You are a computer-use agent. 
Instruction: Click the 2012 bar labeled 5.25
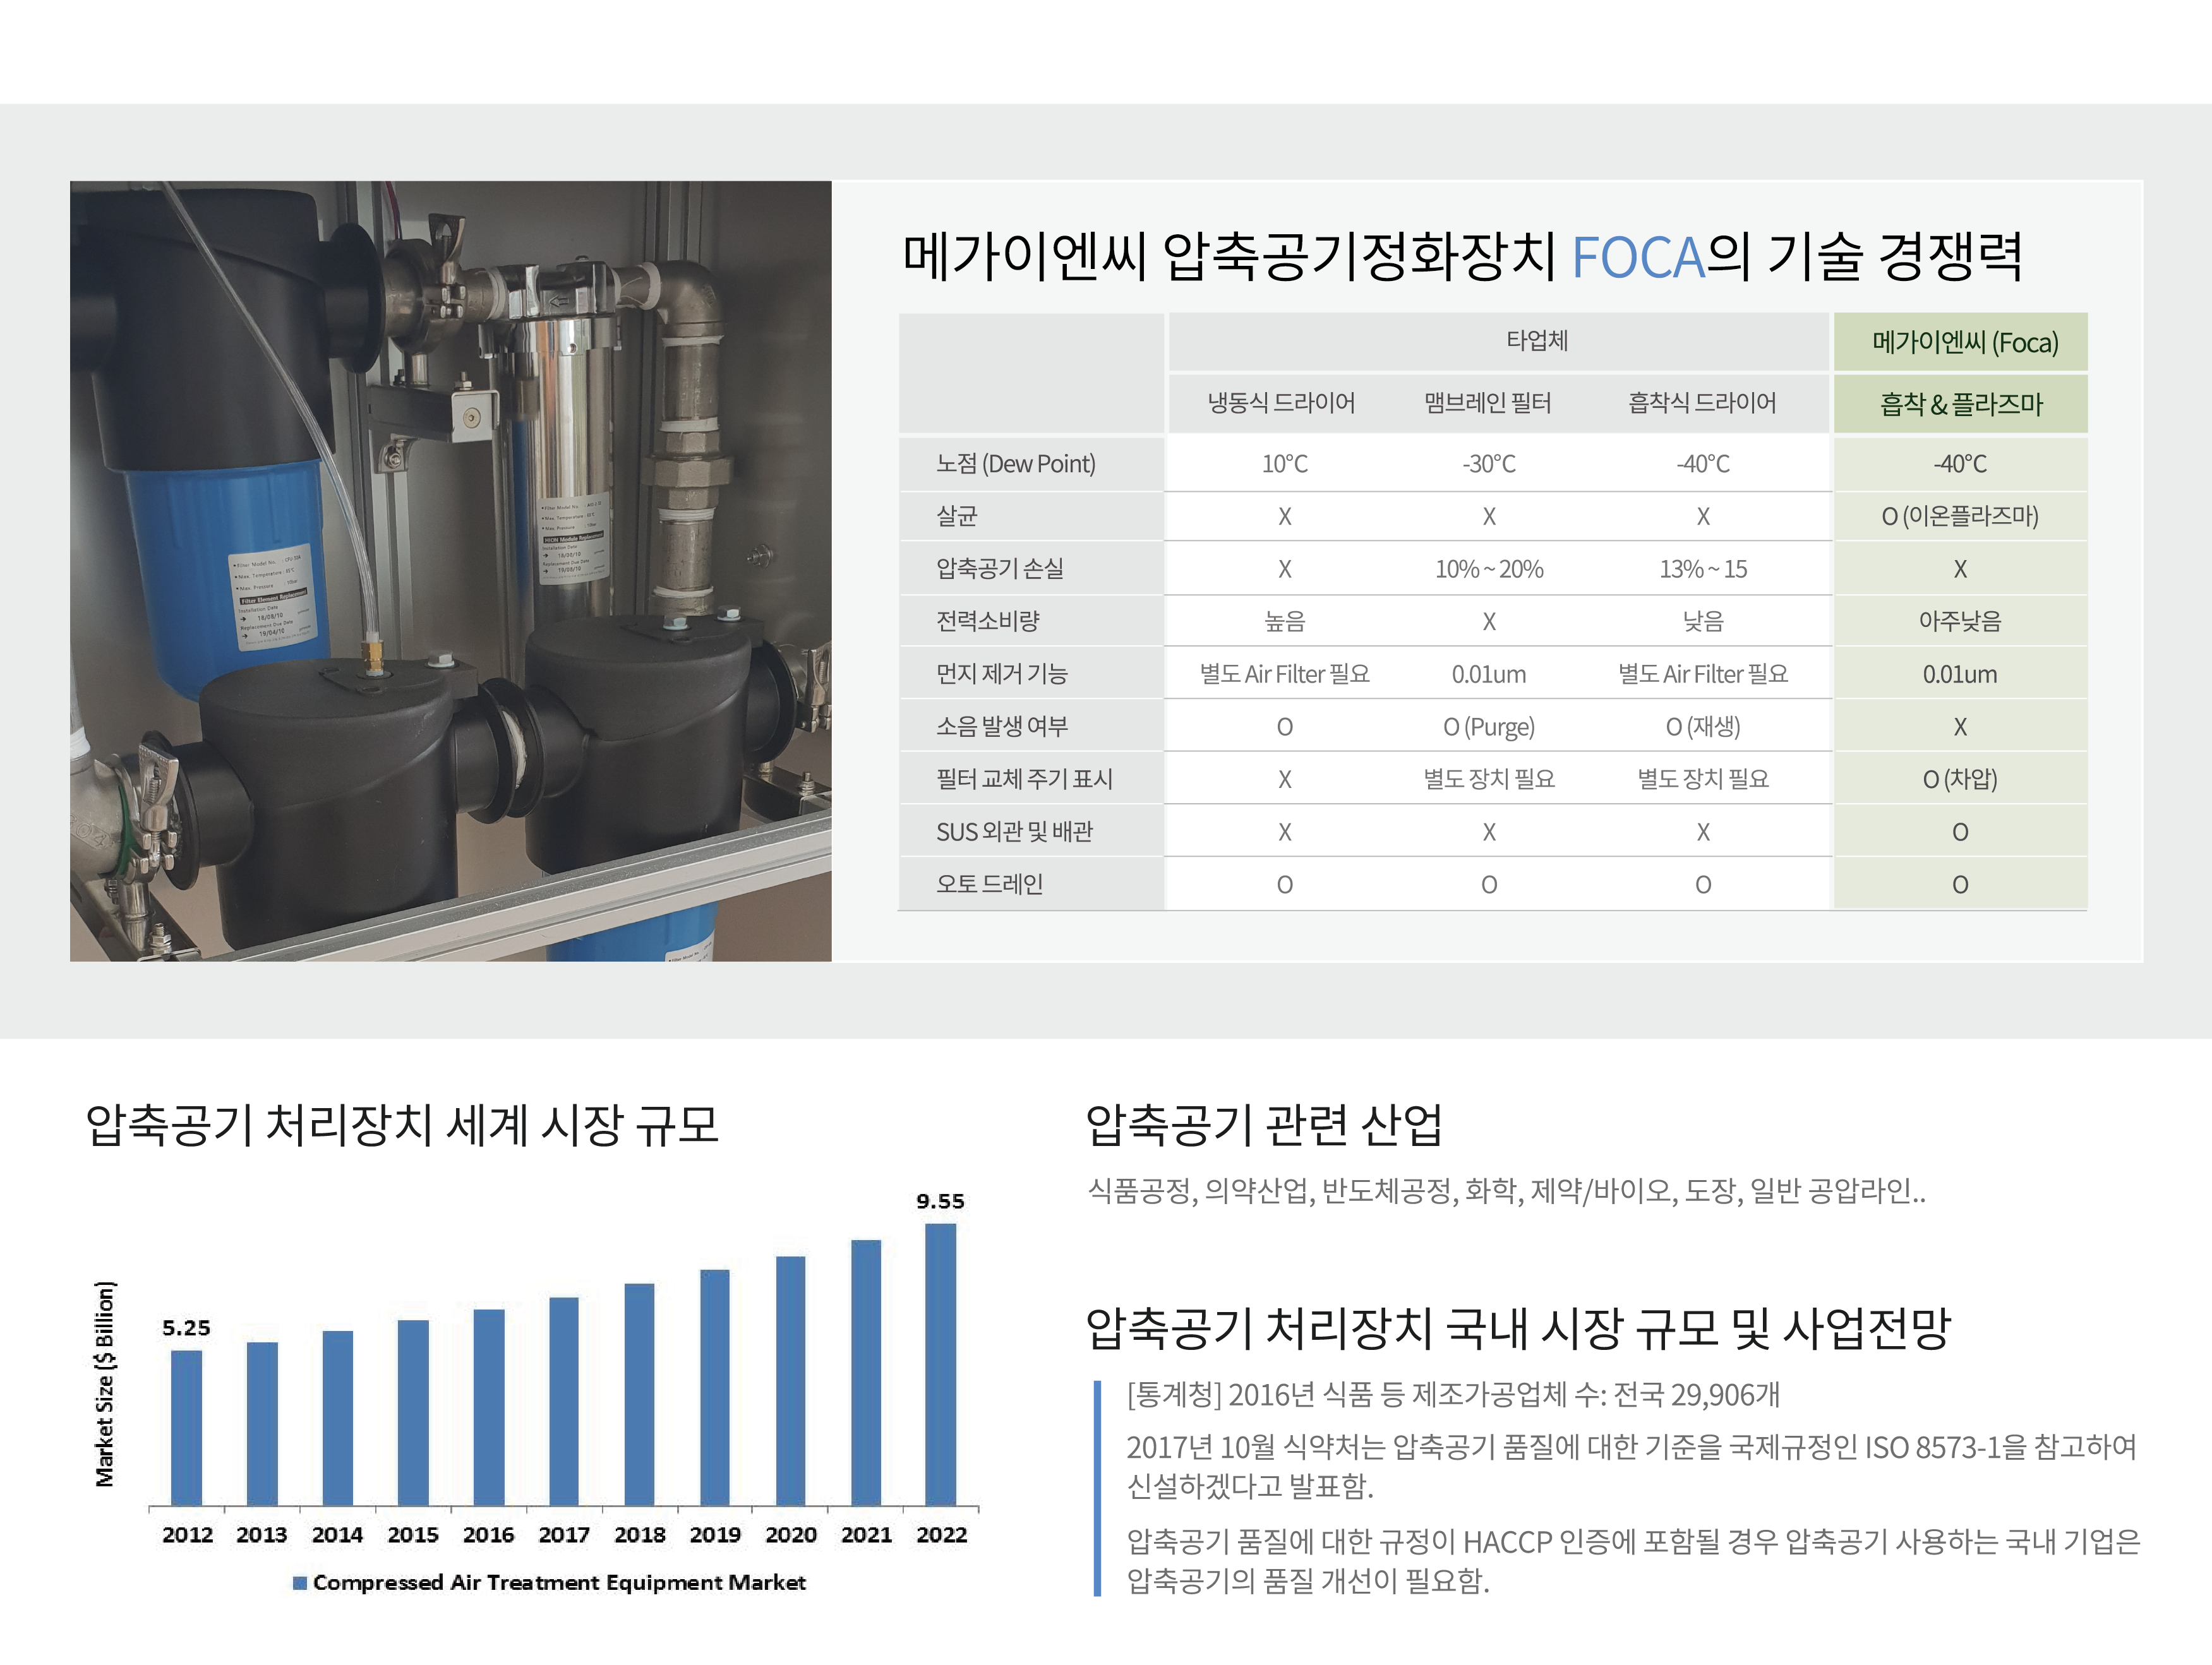coord(186,1428)
